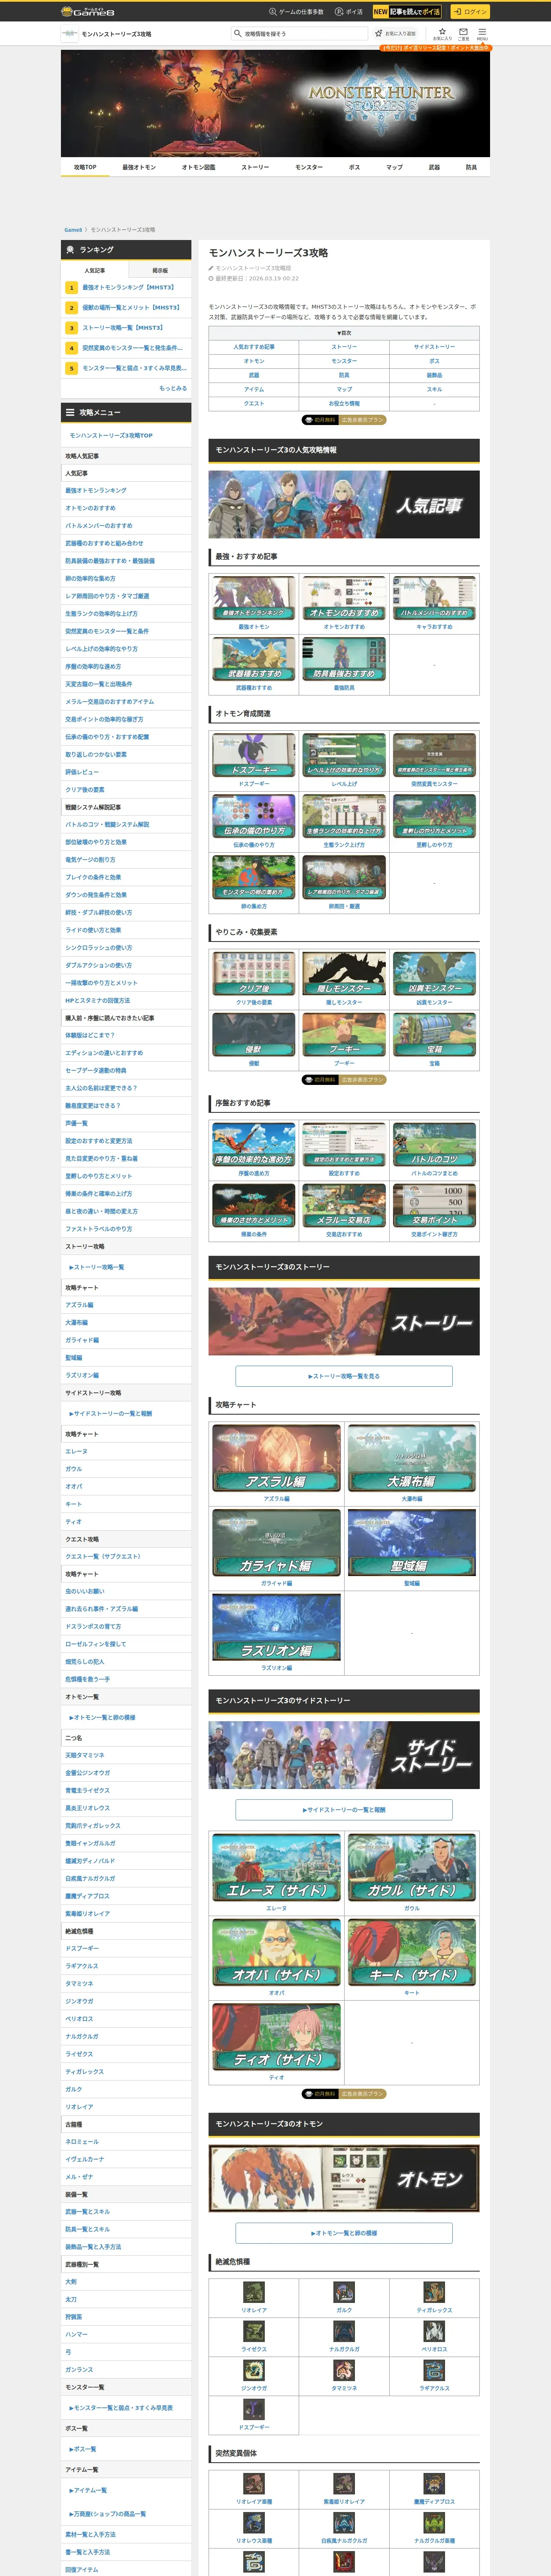Click the お気に入り追加 star icon
The width and height of the screenshot is (551, 2576).
click(379, 33)
